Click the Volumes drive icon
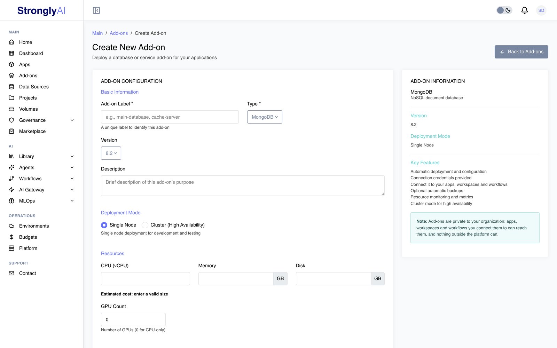 pyautogui.click(x=11, y=109)
